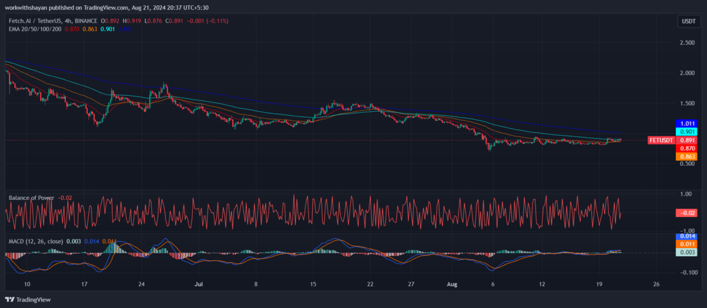Click the red FETUSDT price line tag

pyautogui.click(x=660, y=140)
